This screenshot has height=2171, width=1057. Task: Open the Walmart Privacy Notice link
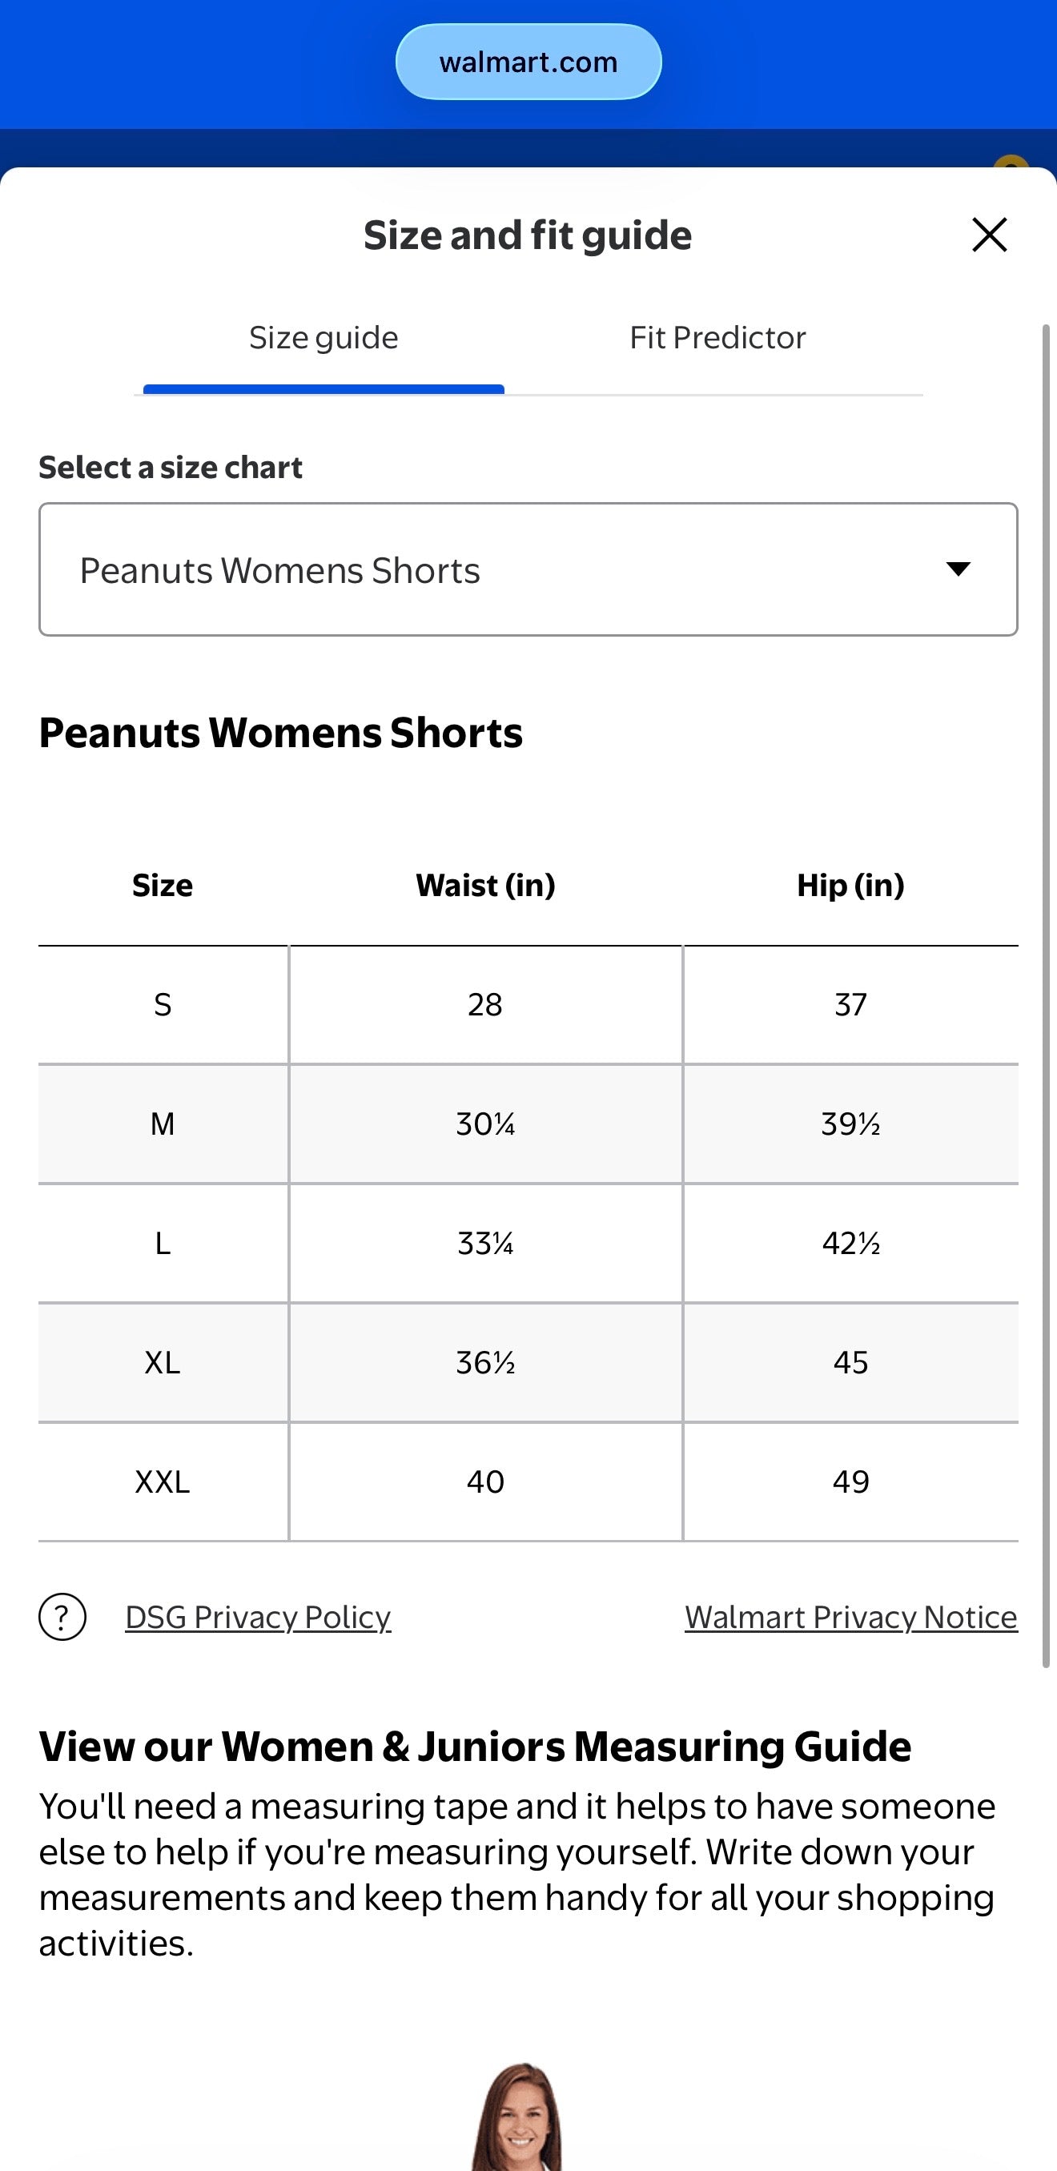851,1617
